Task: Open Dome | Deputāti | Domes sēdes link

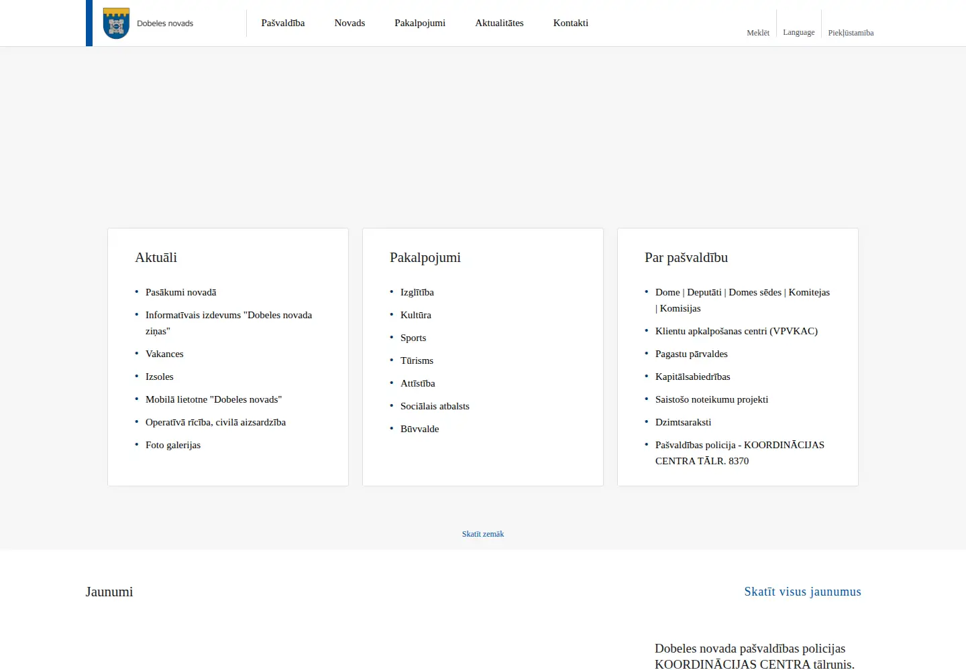Action: [743, 300]
